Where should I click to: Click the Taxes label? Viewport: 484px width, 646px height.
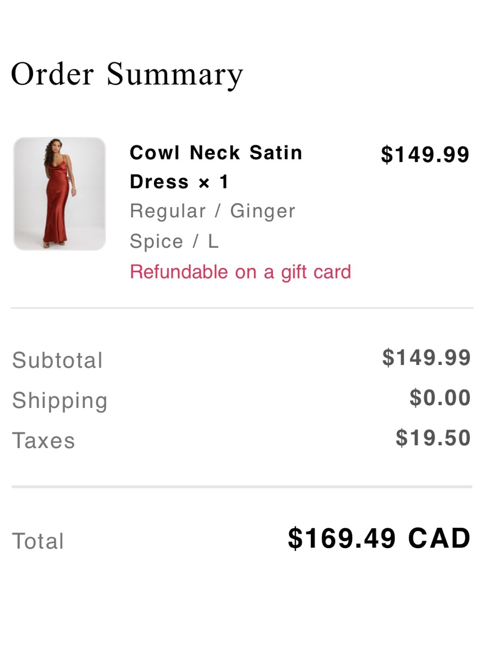(x=44, y=441)
